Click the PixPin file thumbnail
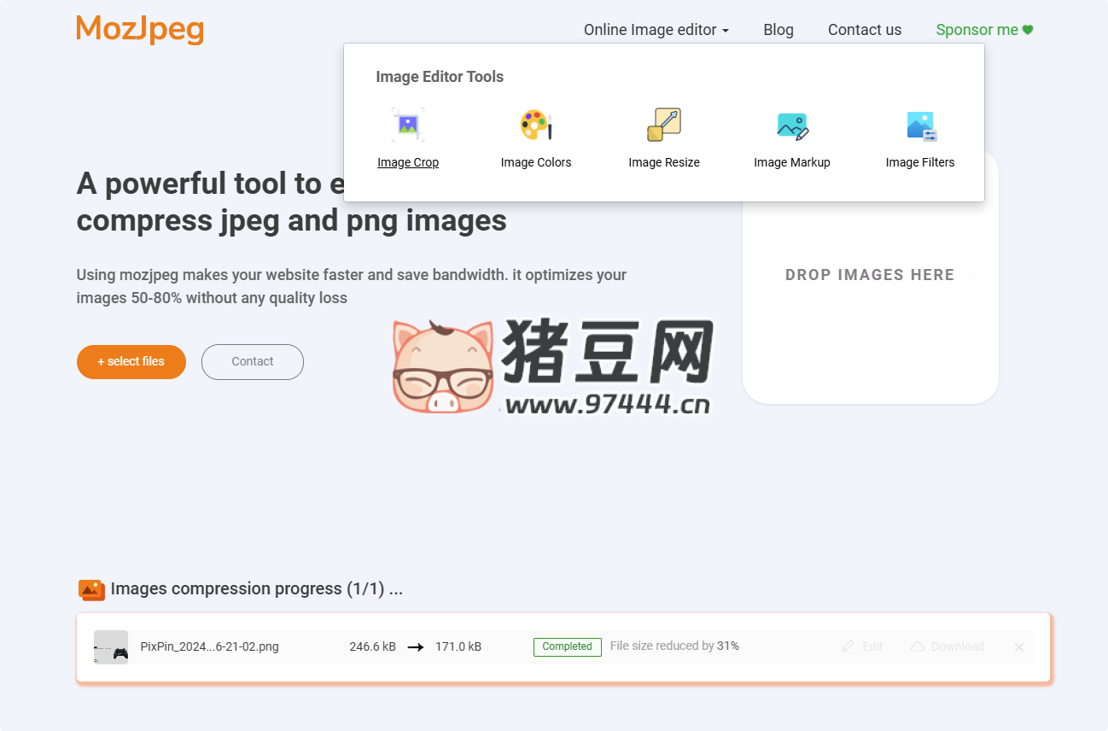The height and width of the screenshot is (731, 1108). (x=110, y=646)
